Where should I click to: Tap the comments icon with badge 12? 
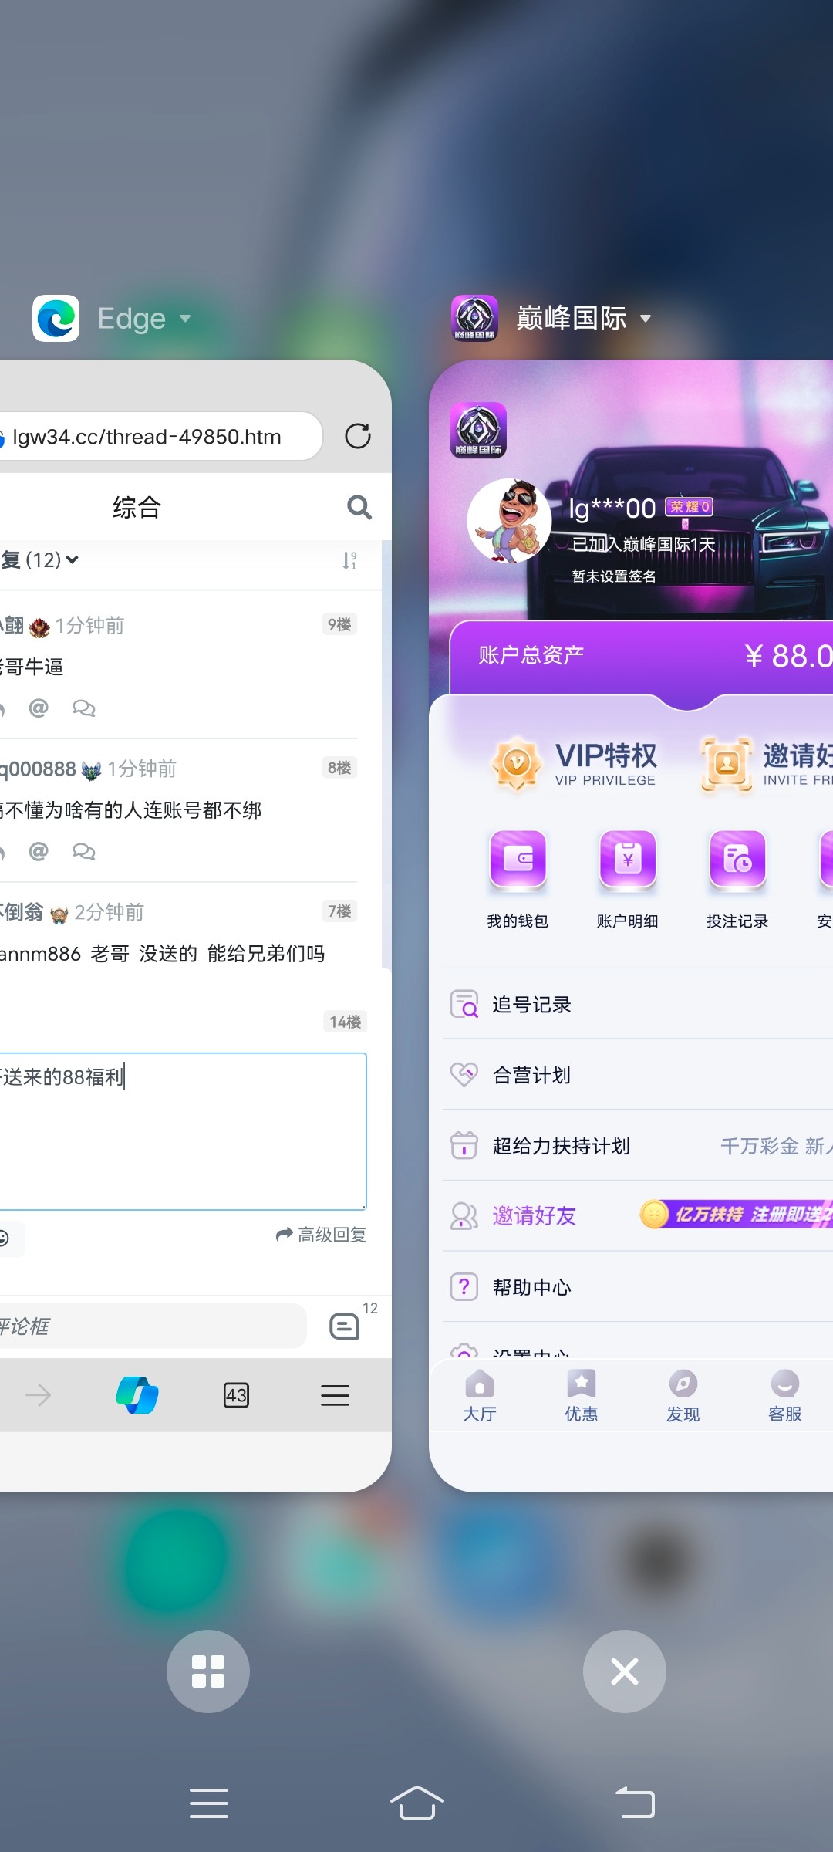click(x=345, y=1326)
